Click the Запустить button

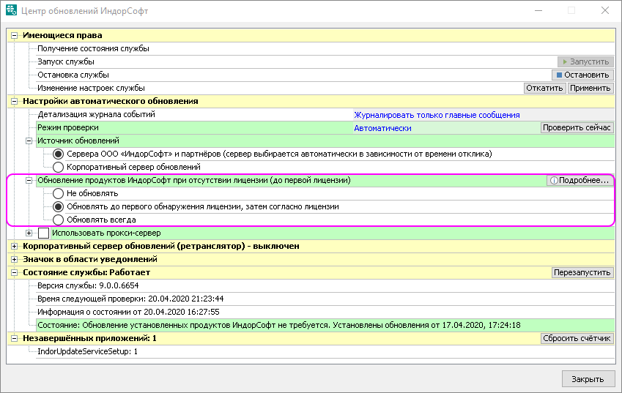[585, 61]
